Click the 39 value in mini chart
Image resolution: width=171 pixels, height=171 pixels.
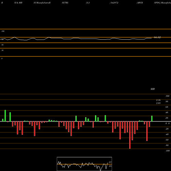110,166
